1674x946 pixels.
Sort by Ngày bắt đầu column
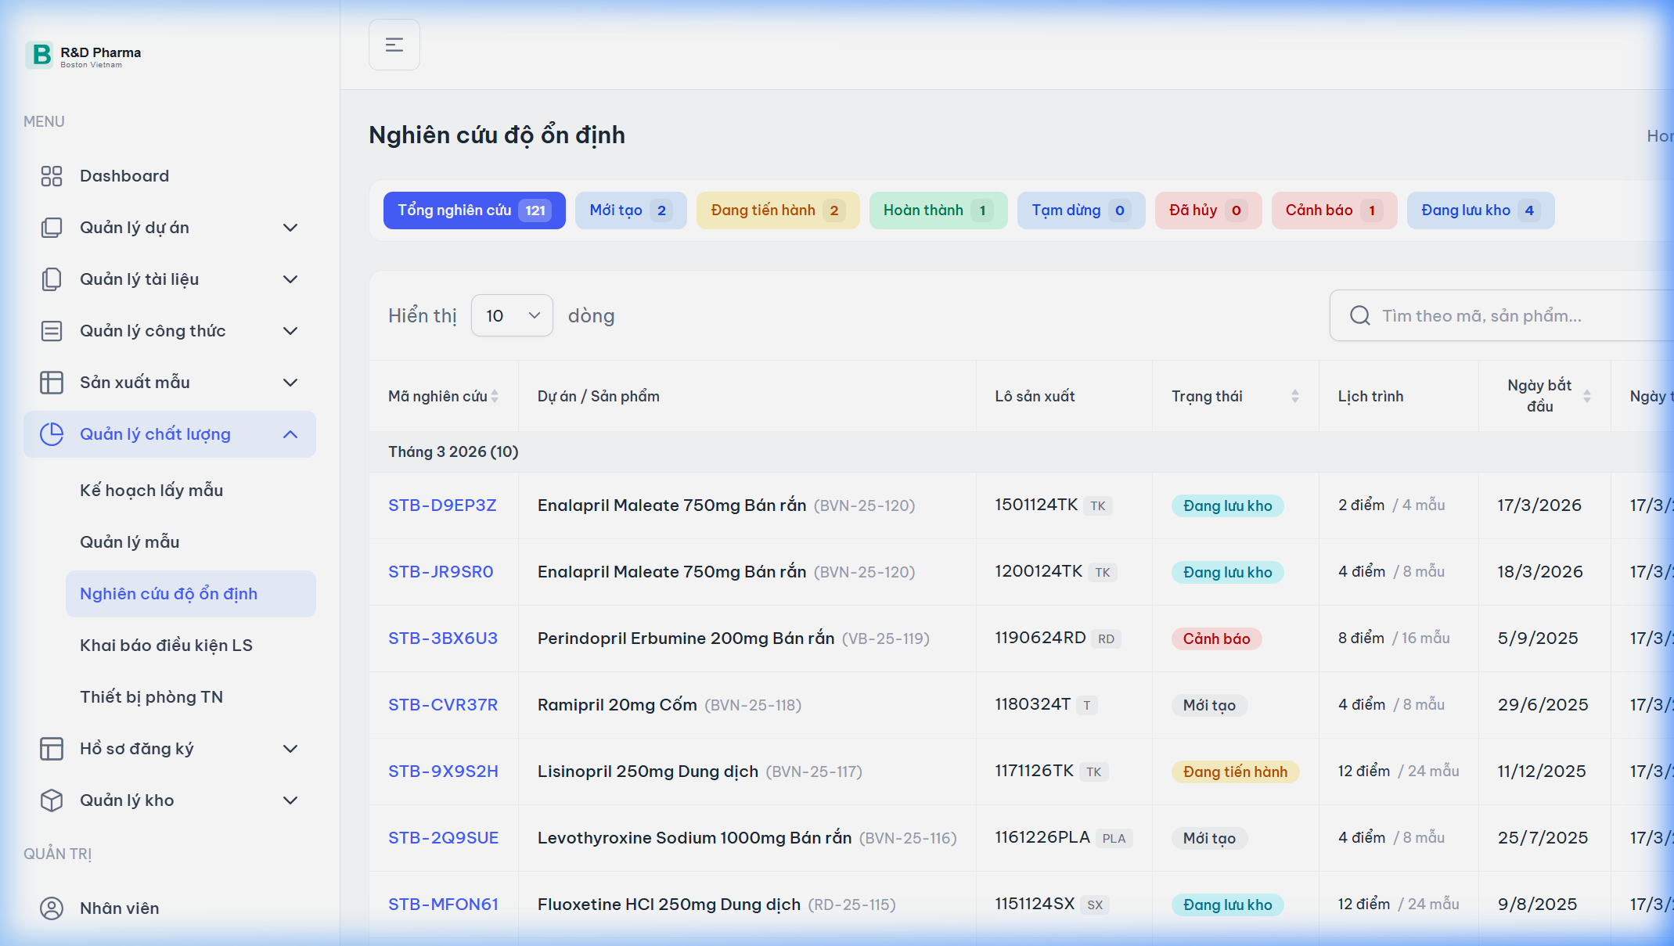pyautogui.click(x=1586, y=397)
